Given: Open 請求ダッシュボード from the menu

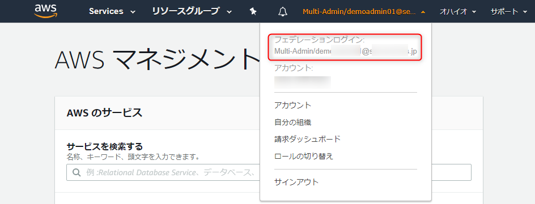Looking at the screenshot, I should [307, 139].
